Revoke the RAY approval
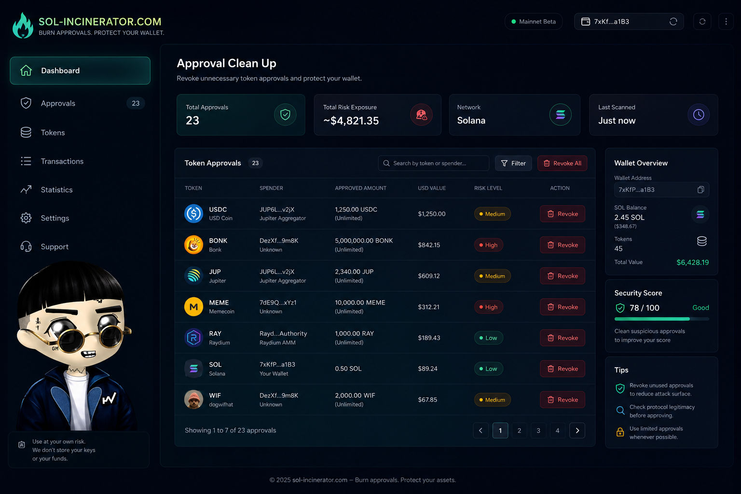The height and width of the screenshot is (494, 741). point(563,338)
